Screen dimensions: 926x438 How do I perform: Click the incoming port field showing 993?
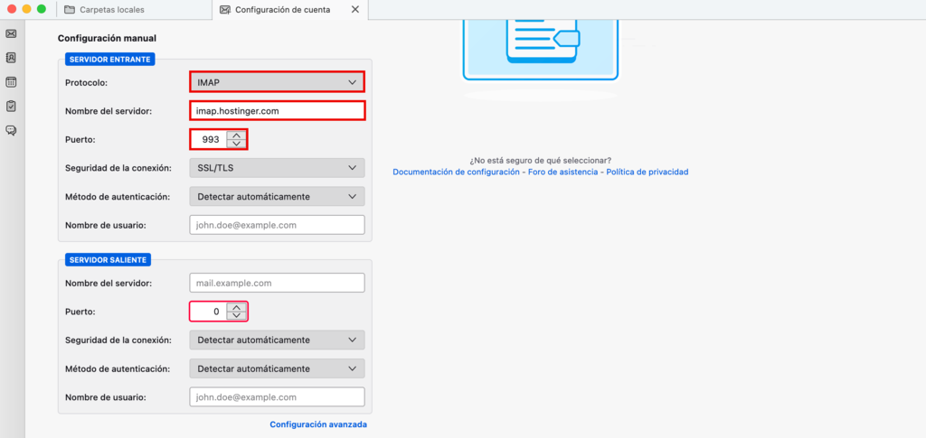pyautogui.click(x=209, y=140)
